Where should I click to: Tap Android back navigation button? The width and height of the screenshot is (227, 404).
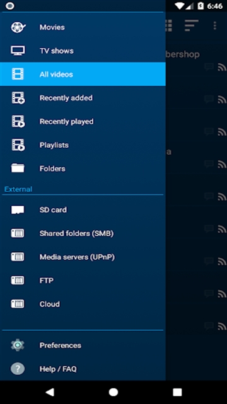[50, 392]
